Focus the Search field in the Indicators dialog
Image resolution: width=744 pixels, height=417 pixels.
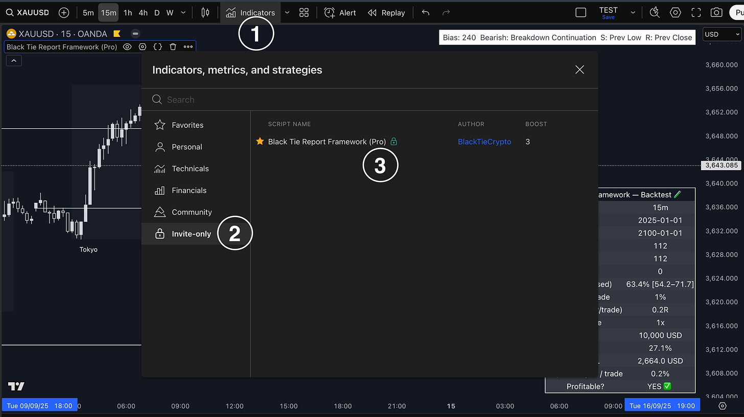[369, 100]
